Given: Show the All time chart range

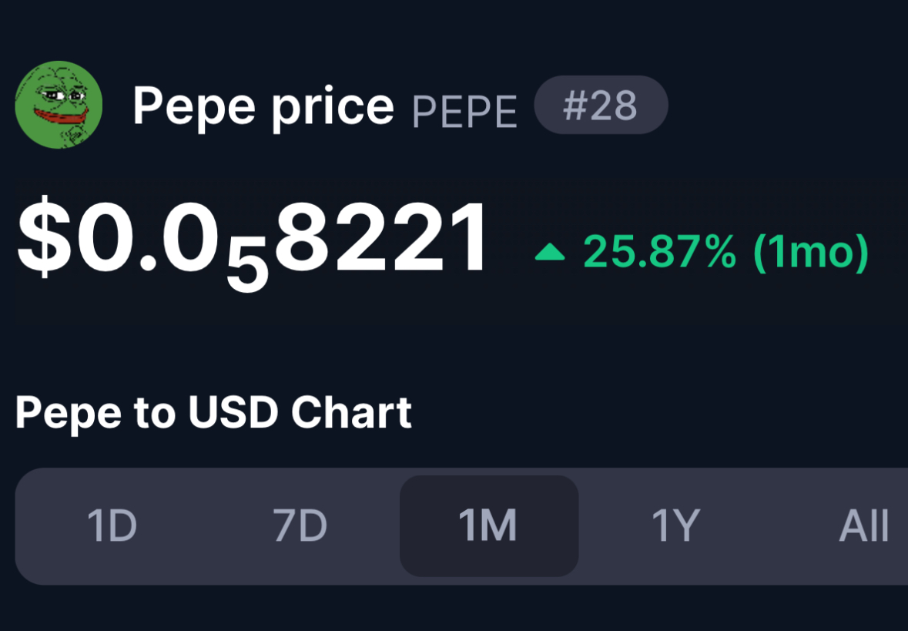Looking at the screenshot, I should tap(863, 525).
